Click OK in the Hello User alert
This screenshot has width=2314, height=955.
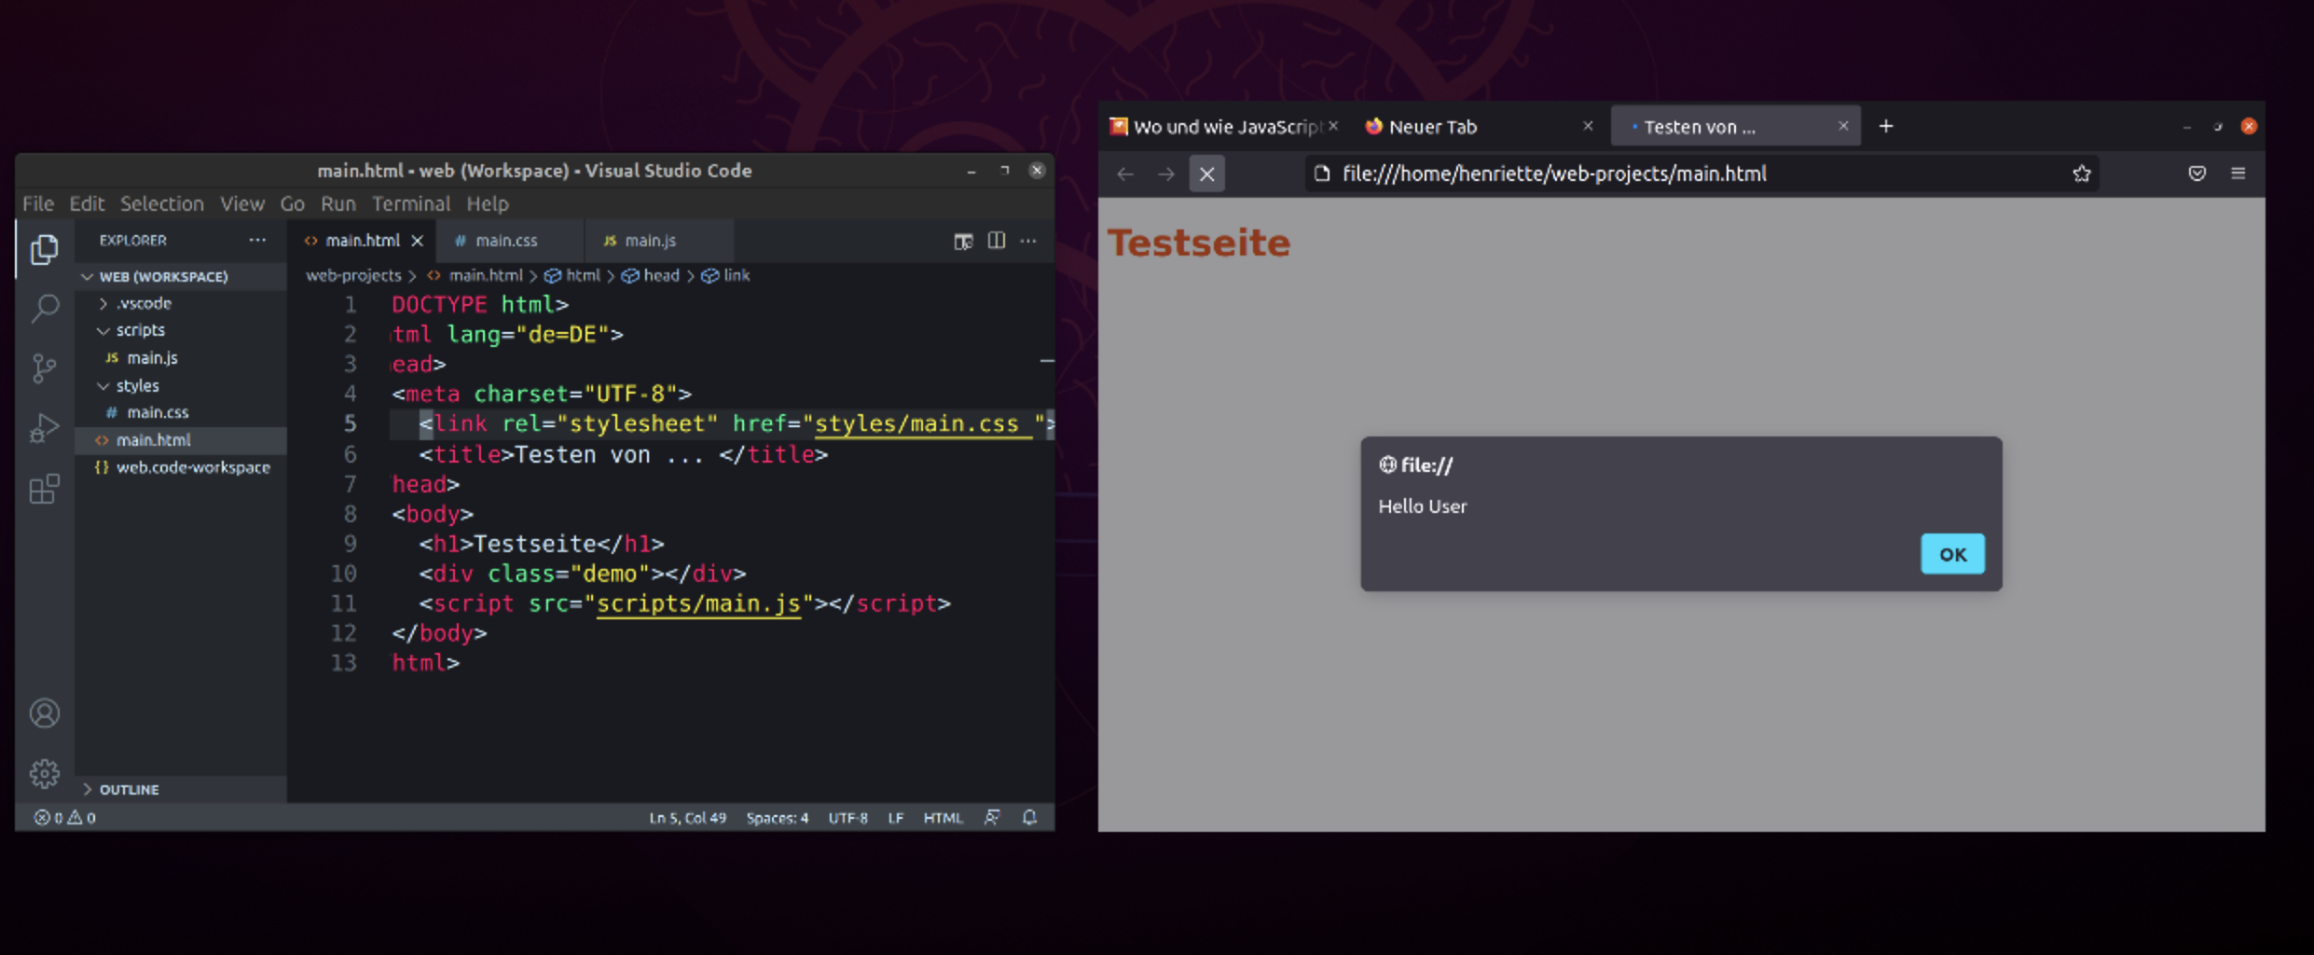pos(1952,555)
